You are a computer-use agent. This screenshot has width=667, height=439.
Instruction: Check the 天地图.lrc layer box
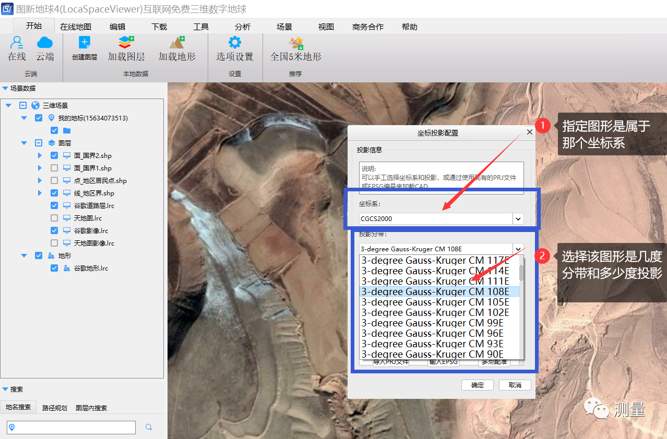click(x=54, y=218)
